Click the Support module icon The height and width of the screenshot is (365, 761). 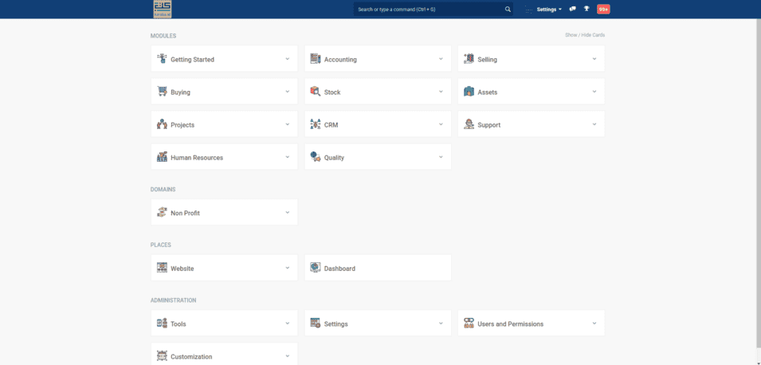click(x=469, y=124)
